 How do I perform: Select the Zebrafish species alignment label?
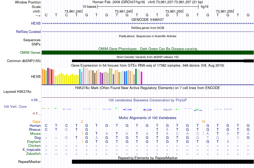(x=33, y=154)
